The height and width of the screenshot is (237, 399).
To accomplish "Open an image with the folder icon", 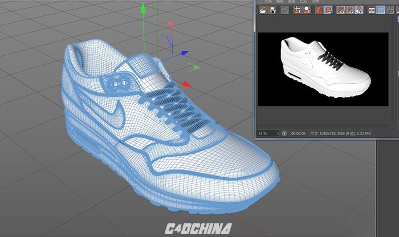I will coord(262,10).
